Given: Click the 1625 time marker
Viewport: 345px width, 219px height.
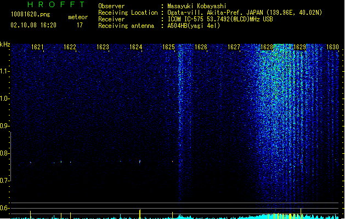Looking at the screenshot, I should point(168,47).
